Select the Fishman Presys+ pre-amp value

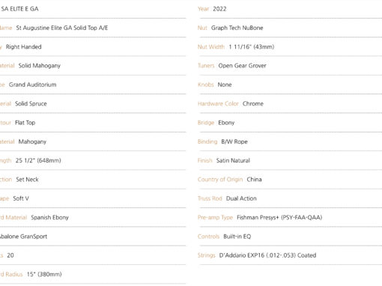279,218
